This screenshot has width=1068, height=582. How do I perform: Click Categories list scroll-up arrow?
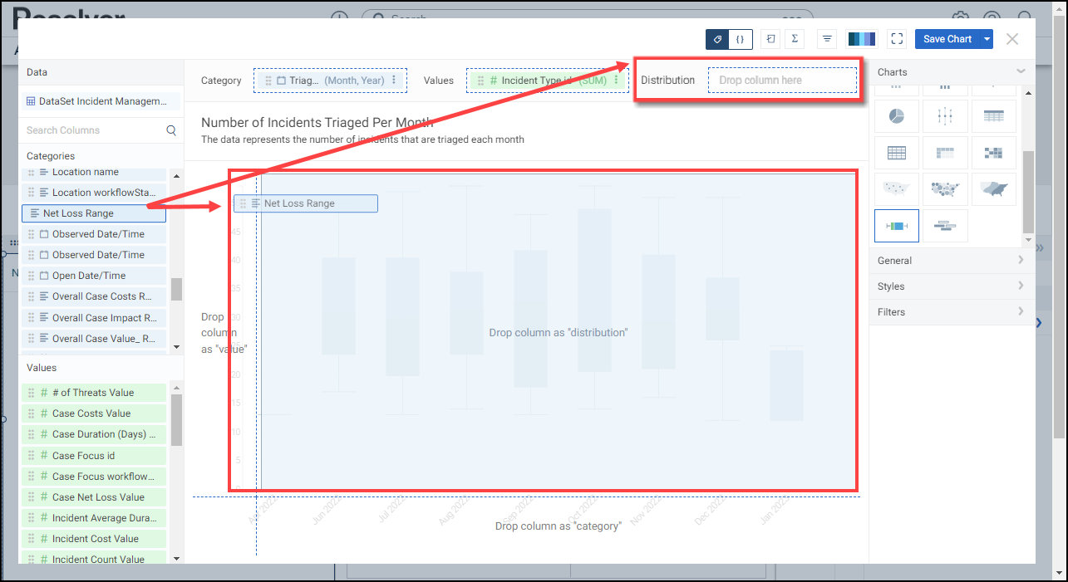click(176, 175)
